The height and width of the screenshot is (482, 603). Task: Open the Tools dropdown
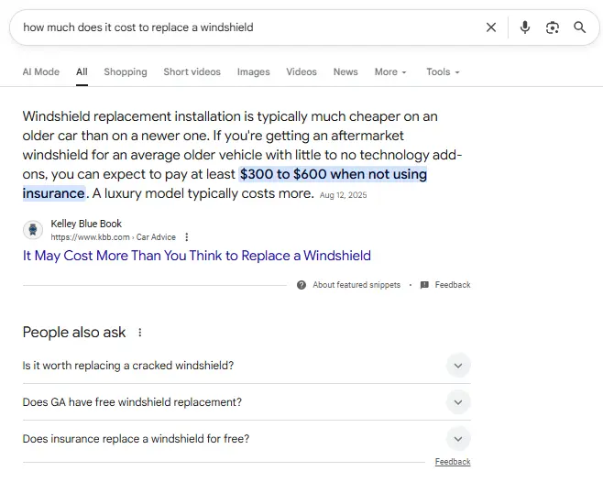coord(443,72)
